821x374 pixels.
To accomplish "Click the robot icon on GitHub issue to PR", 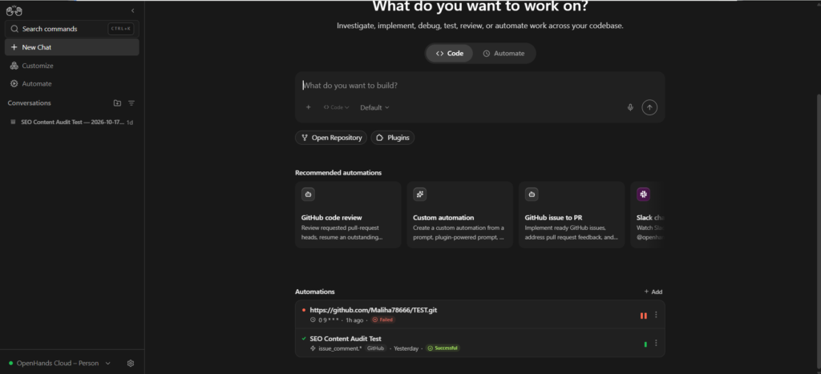I will coord(532,195).
